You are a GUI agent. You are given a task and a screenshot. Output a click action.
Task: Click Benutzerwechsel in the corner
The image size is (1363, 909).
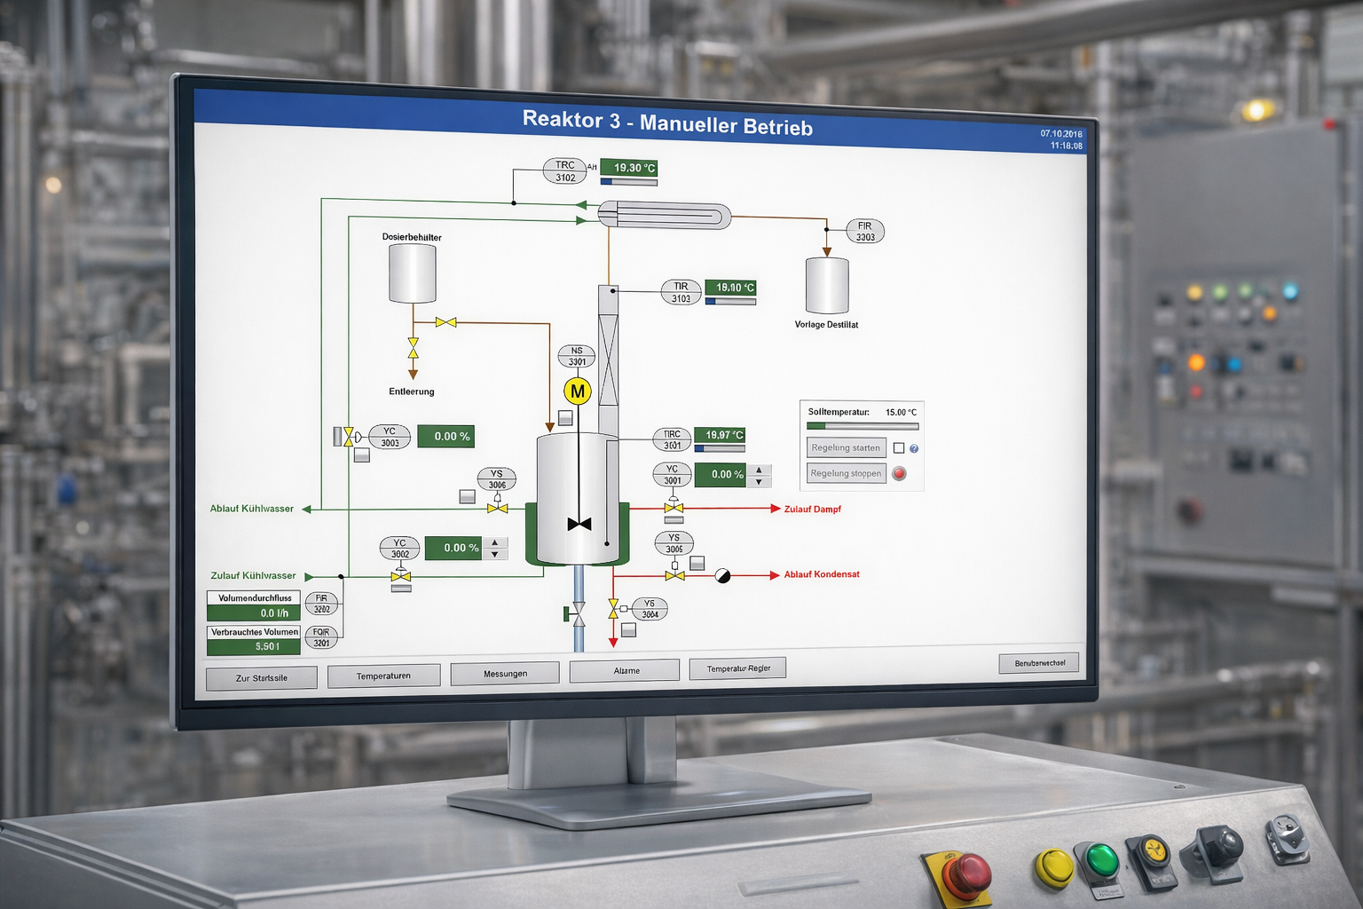(x=1040, y=663)
